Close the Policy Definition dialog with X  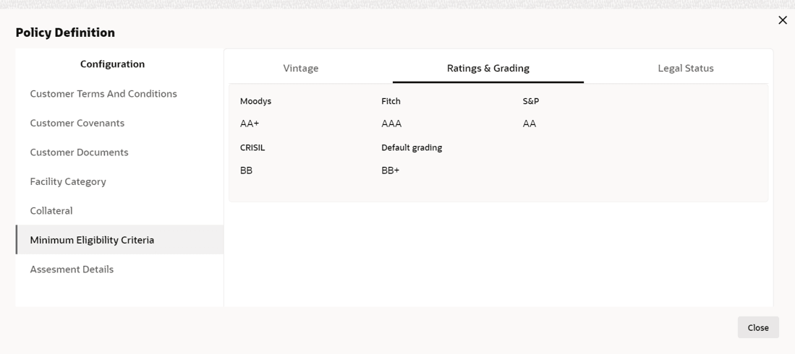pos(782,20)
